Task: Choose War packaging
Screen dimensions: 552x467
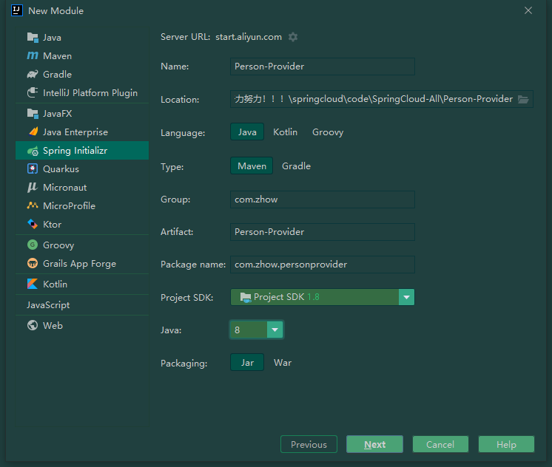Action: 283,363
